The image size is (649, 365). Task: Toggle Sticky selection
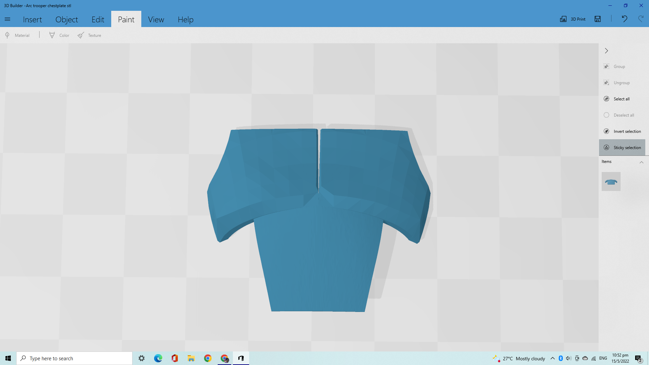tap(622, 148)
